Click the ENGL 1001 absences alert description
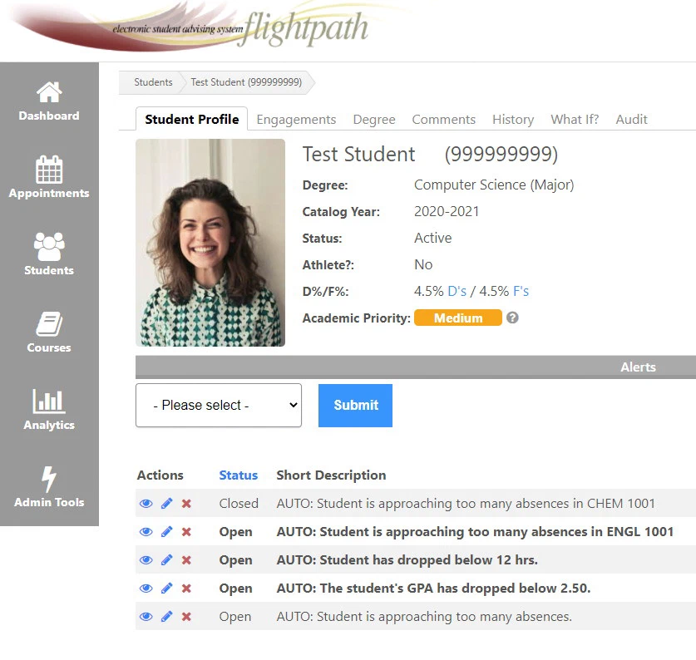Screen dimensions: 696x660 pyautogui.click(x=475, y=532)
